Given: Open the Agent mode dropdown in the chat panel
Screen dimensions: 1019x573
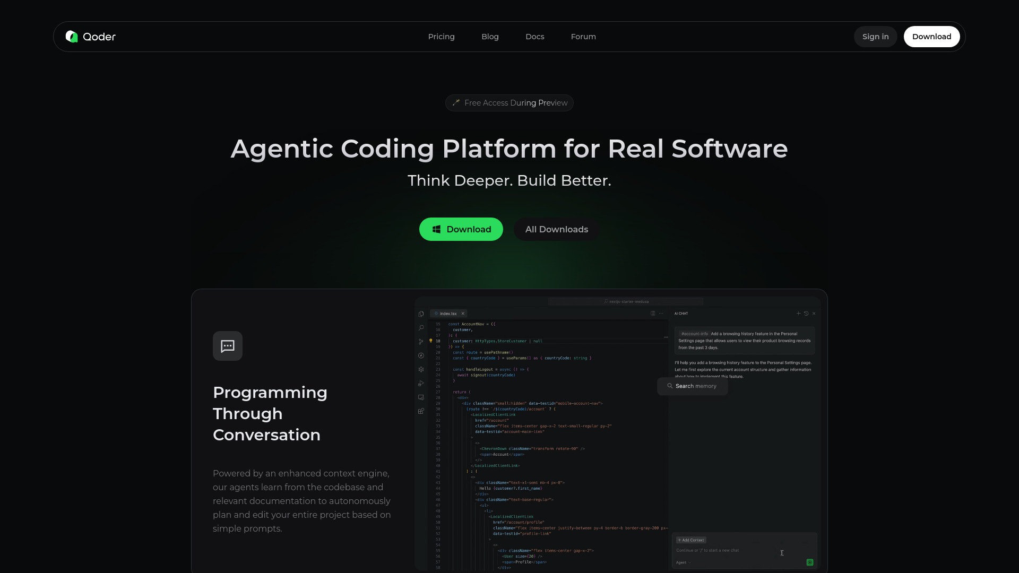Looking at the screenshot, I should point(682,562).
